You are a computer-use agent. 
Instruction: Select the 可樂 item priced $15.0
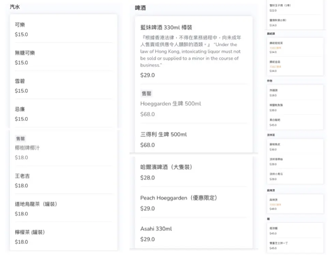[63, 30]
